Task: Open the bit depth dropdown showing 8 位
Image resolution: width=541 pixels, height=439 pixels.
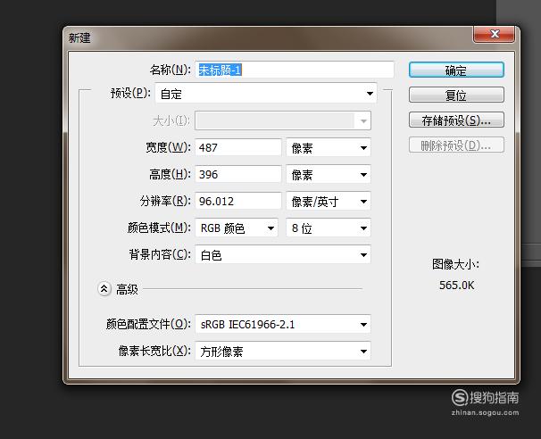Action: [329, 228]
